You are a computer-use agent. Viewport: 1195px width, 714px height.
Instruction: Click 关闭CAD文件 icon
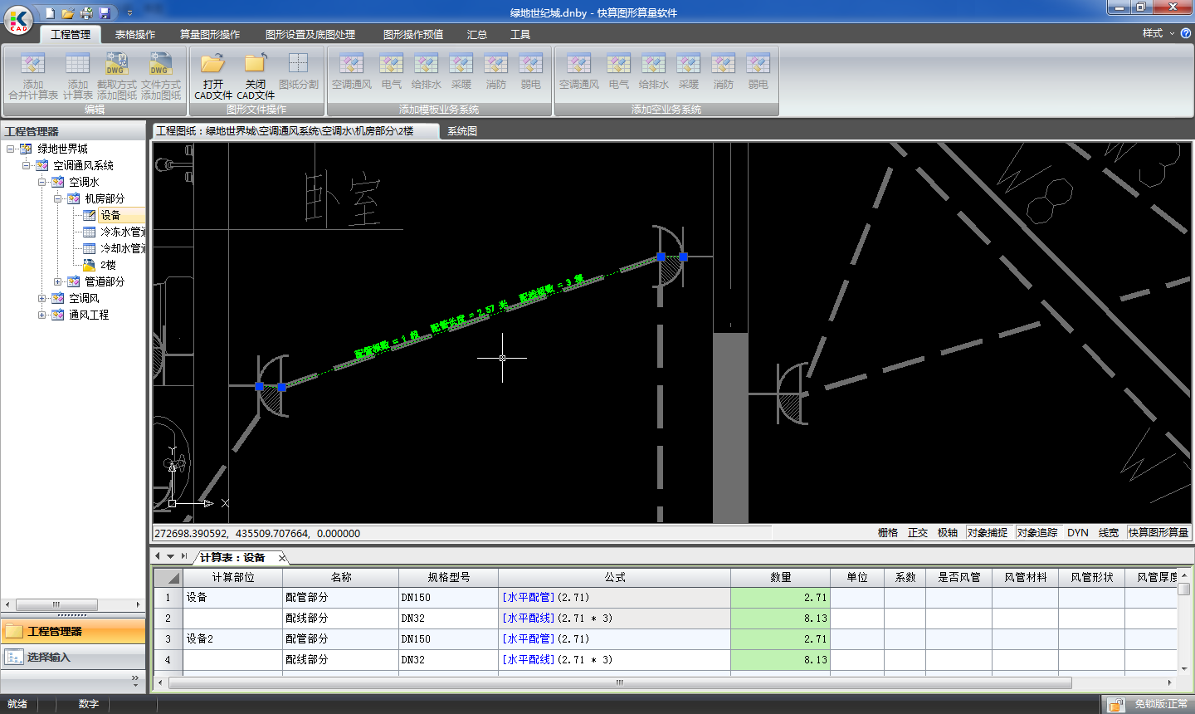click(x=256, y=76)
